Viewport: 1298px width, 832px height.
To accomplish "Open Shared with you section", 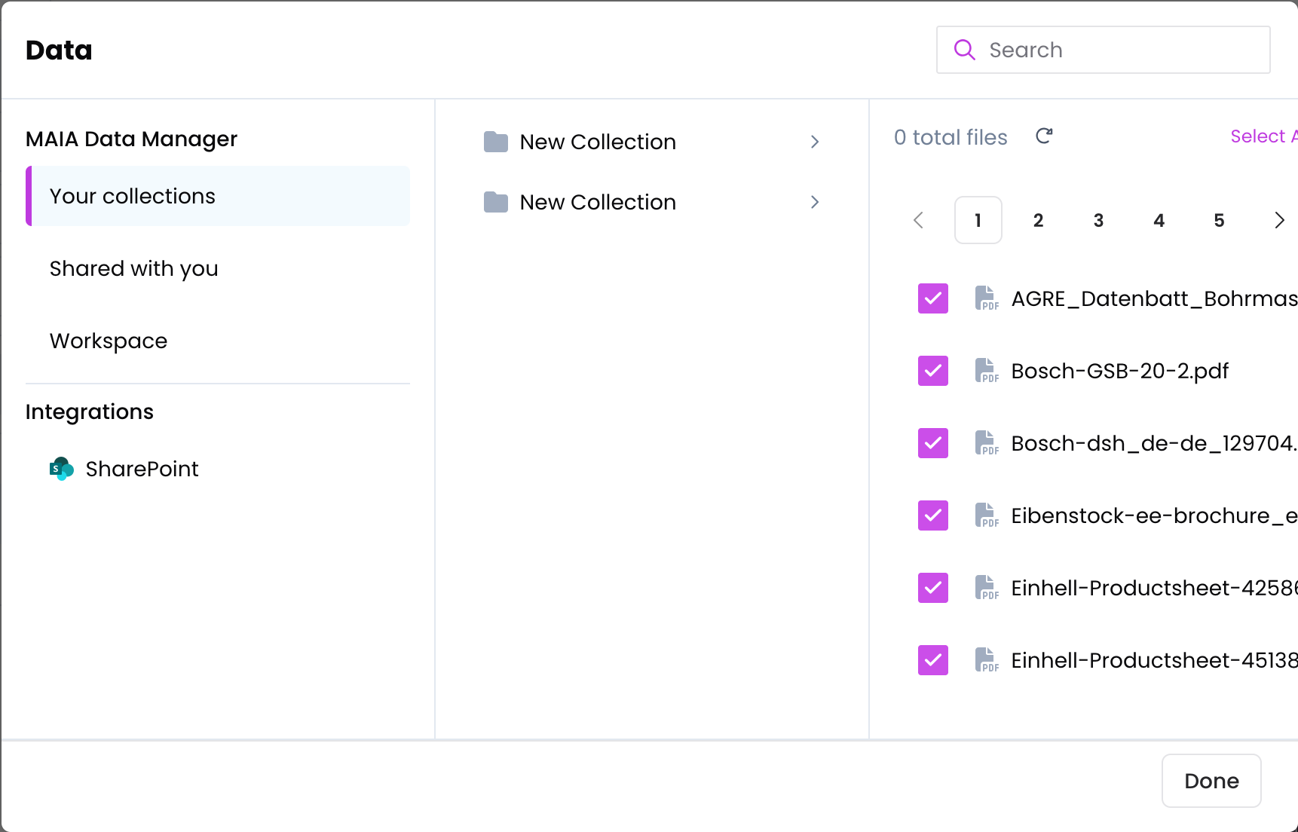I will point(218,268).
